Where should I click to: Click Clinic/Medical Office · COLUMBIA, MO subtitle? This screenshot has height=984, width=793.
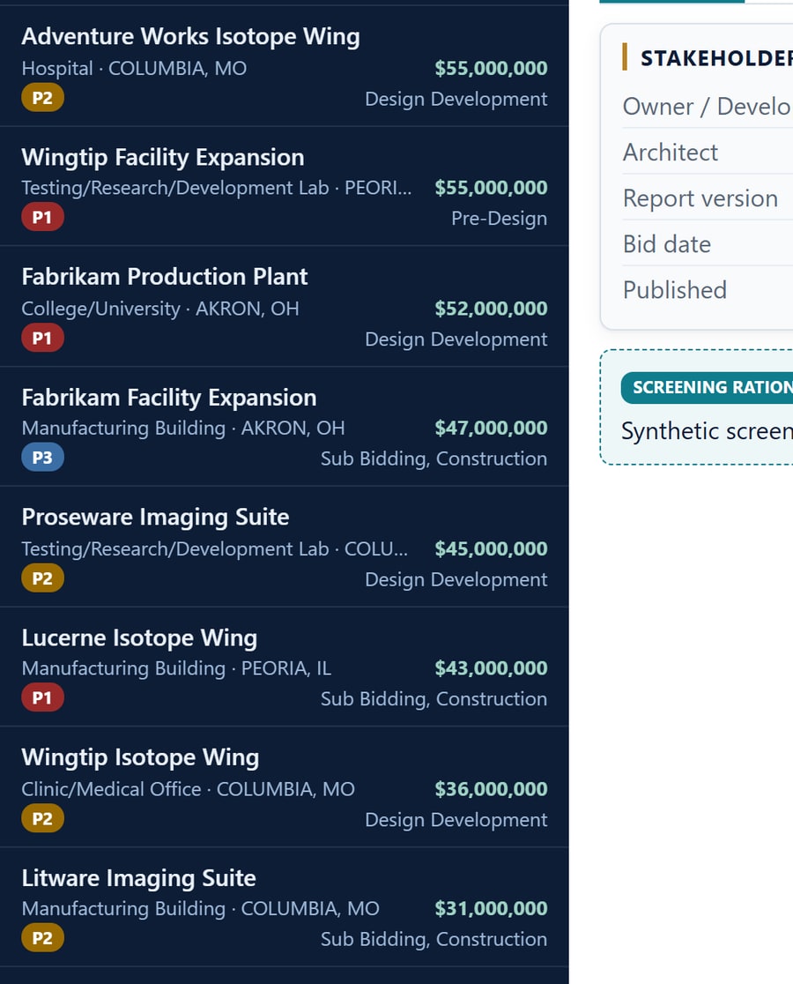coord(188,789)
